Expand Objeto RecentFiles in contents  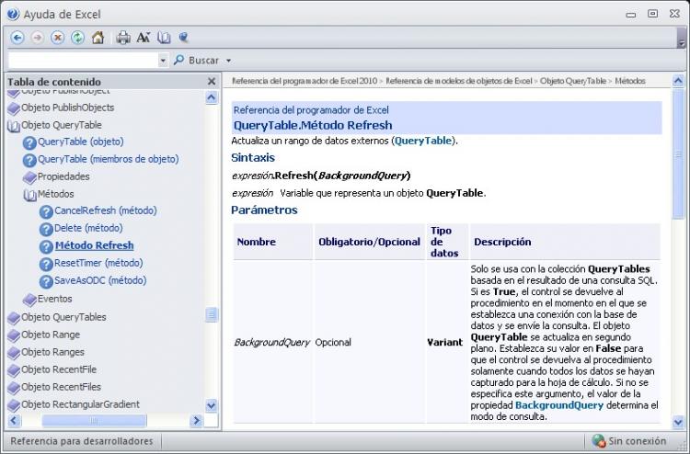coord(61,387)
